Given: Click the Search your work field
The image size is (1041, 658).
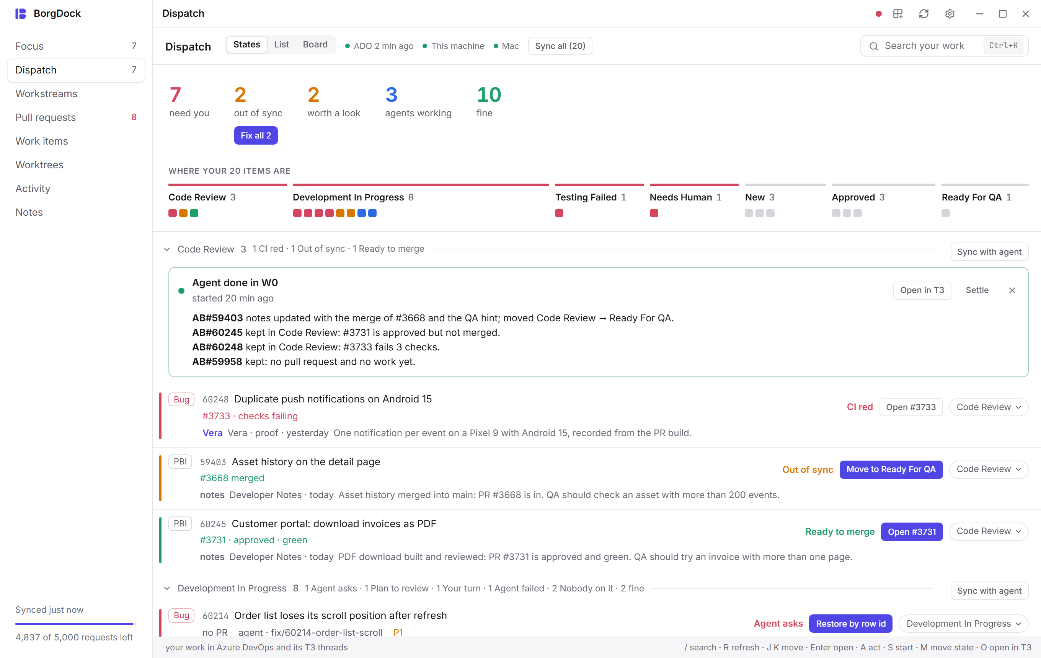Looking at the screenshot, I should click(x=944, y=46).
